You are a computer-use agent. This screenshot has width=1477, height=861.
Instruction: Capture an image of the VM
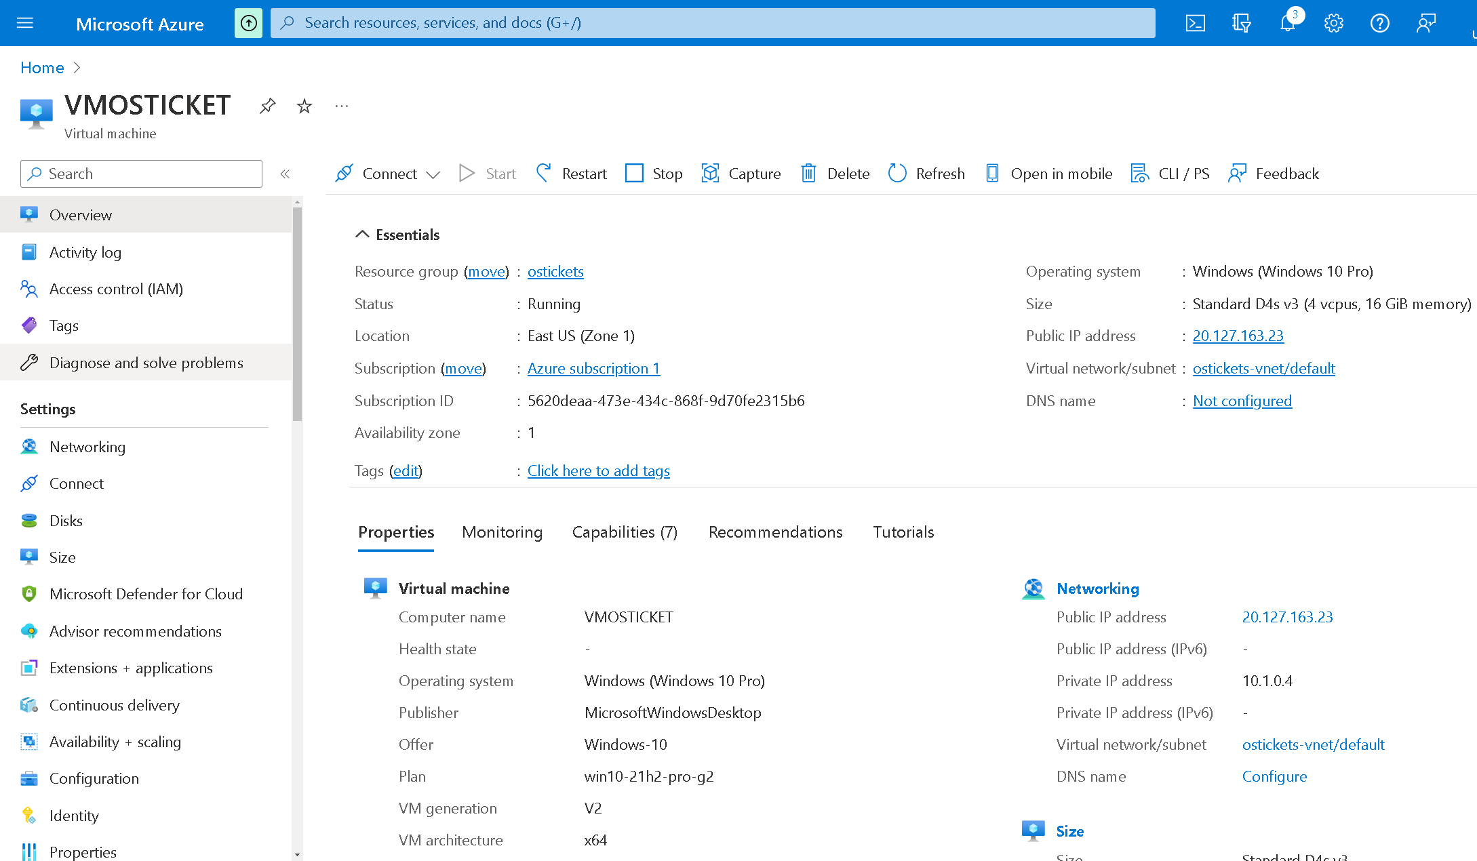[x=741, y=174]
